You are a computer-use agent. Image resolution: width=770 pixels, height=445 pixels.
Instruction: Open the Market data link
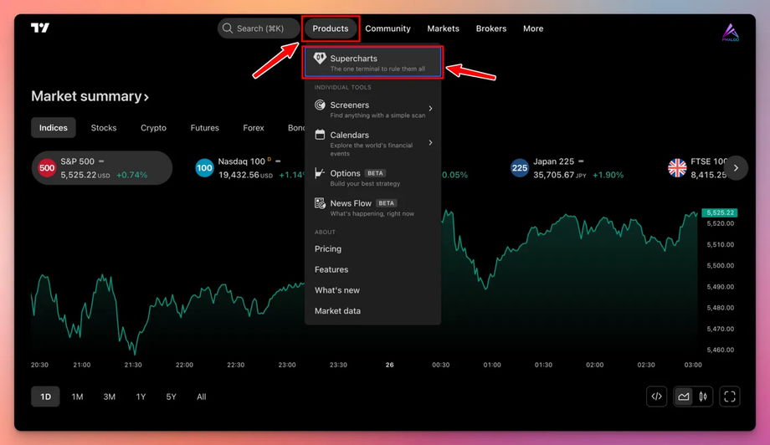click(x=338, y=310)
